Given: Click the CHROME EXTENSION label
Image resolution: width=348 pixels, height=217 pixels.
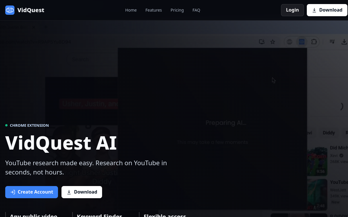Looking at the screenshot, I should coord(29,125).
